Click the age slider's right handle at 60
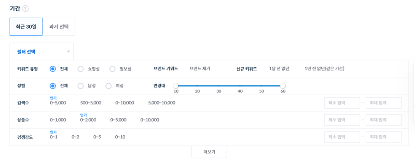The width and height of the screenshot is (415, 168). (x=283, y=86)
